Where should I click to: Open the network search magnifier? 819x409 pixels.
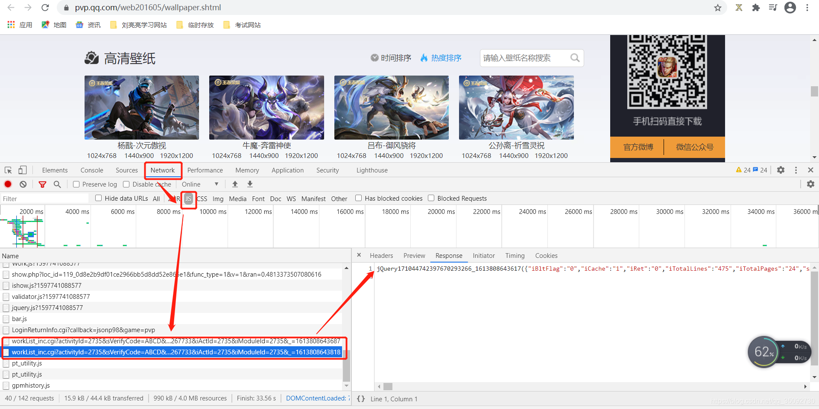point(57,184)
